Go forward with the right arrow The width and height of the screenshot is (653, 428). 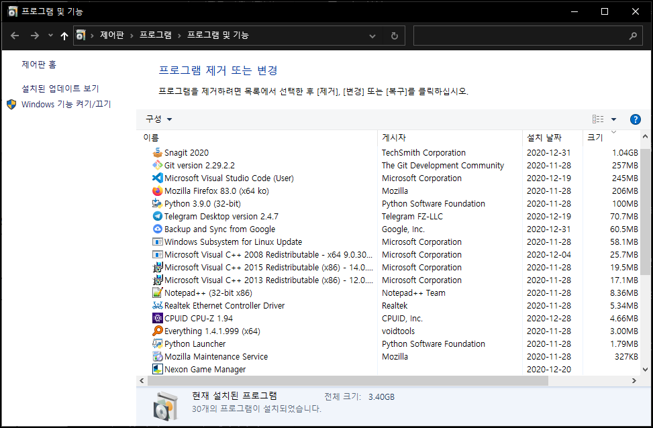pyautogui.click(x=35, y=36)
